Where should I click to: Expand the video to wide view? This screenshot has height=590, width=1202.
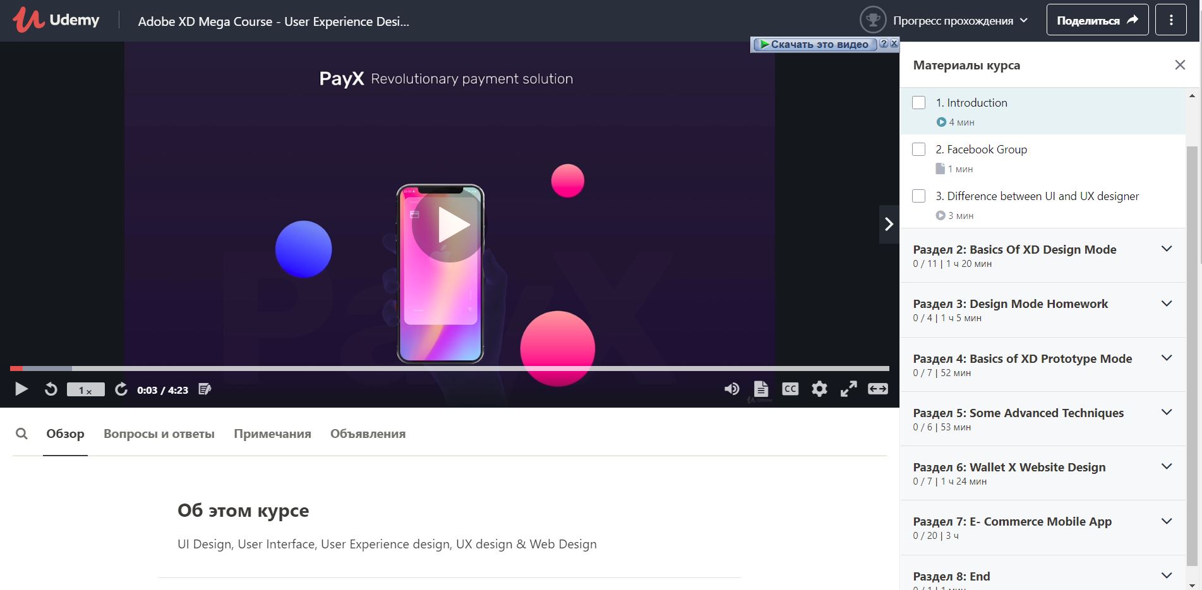click(878, 389)
